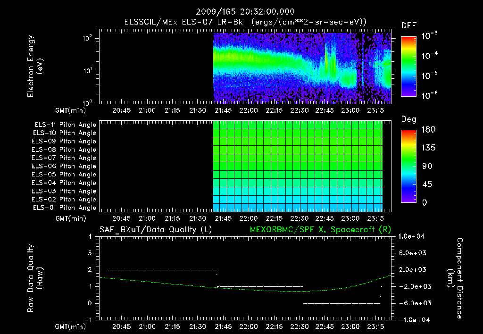The height and width of the screenshot is (334, 483).
Task: Click the 4 value on Raw Data Quality axis
Action: (x=90, y=236)
